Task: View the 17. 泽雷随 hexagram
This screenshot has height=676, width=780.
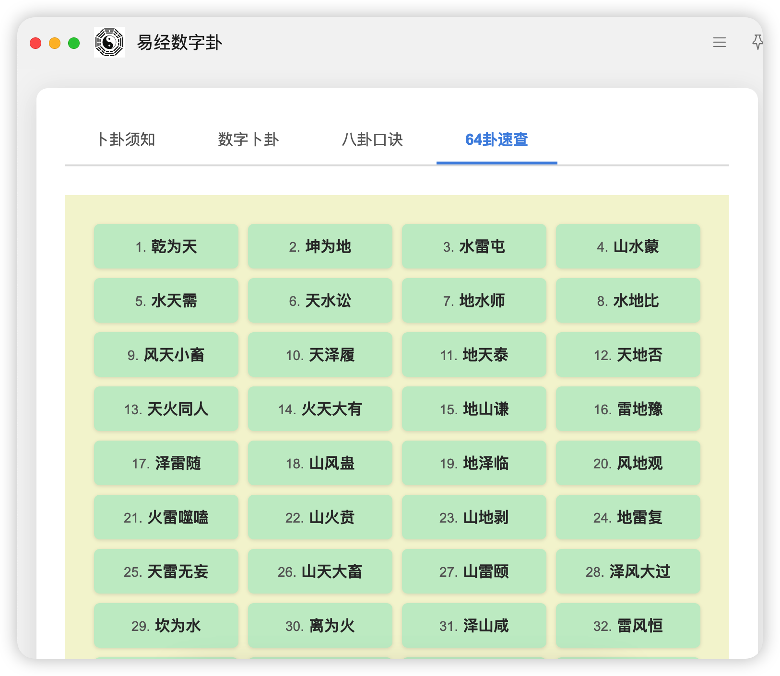Action: (x=166, y=463)
